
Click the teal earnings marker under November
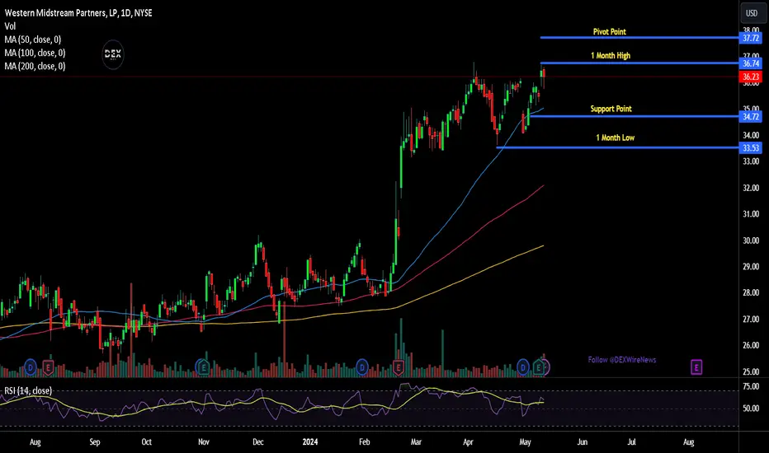coord(202,367)
